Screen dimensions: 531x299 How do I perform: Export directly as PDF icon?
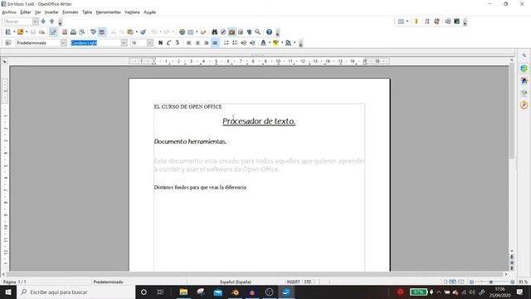point(65,32)
